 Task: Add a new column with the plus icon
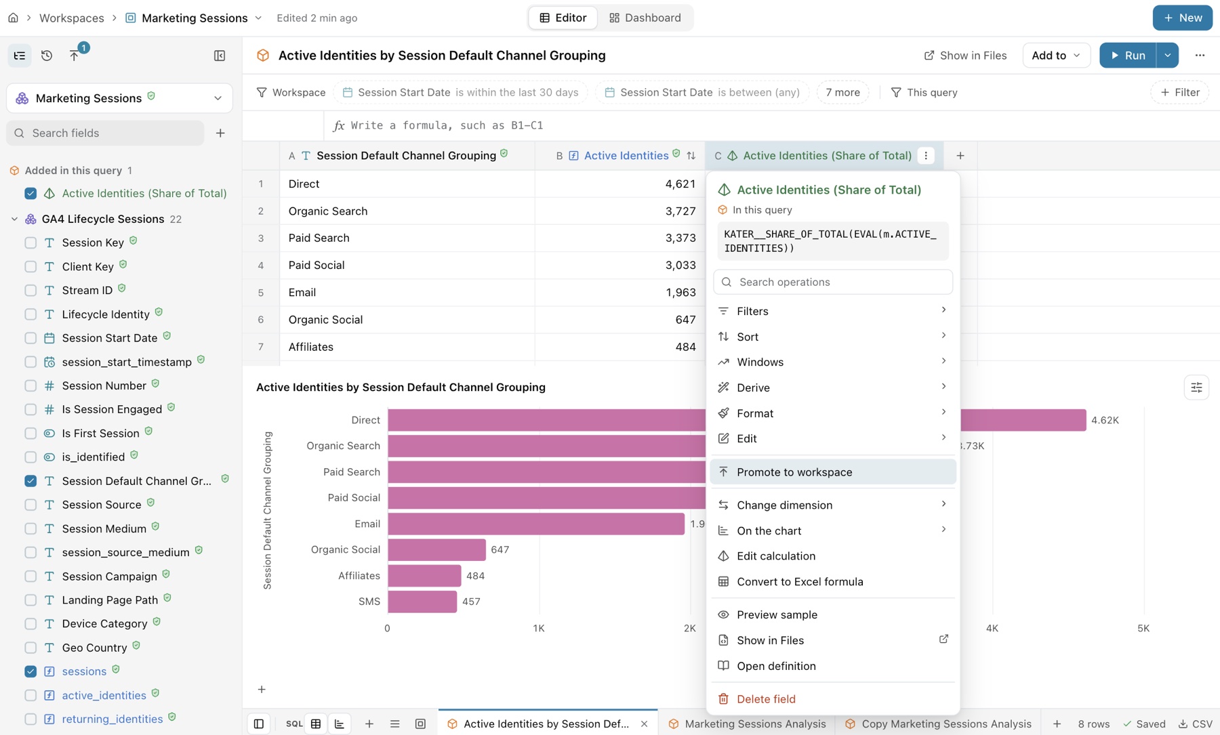point(960,156)
